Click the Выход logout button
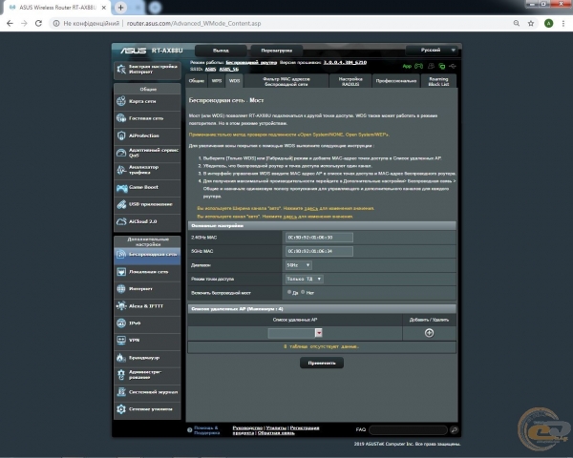The width and height of the screenshot is (573, 458). click(x=221, y=51)
